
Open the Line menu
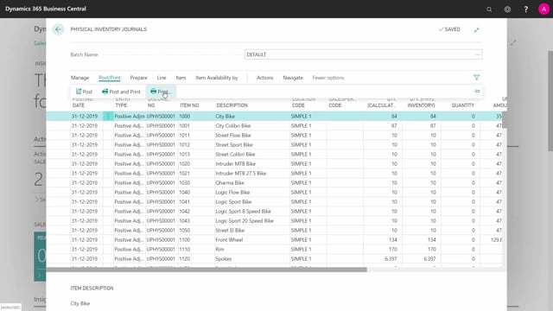162,78
